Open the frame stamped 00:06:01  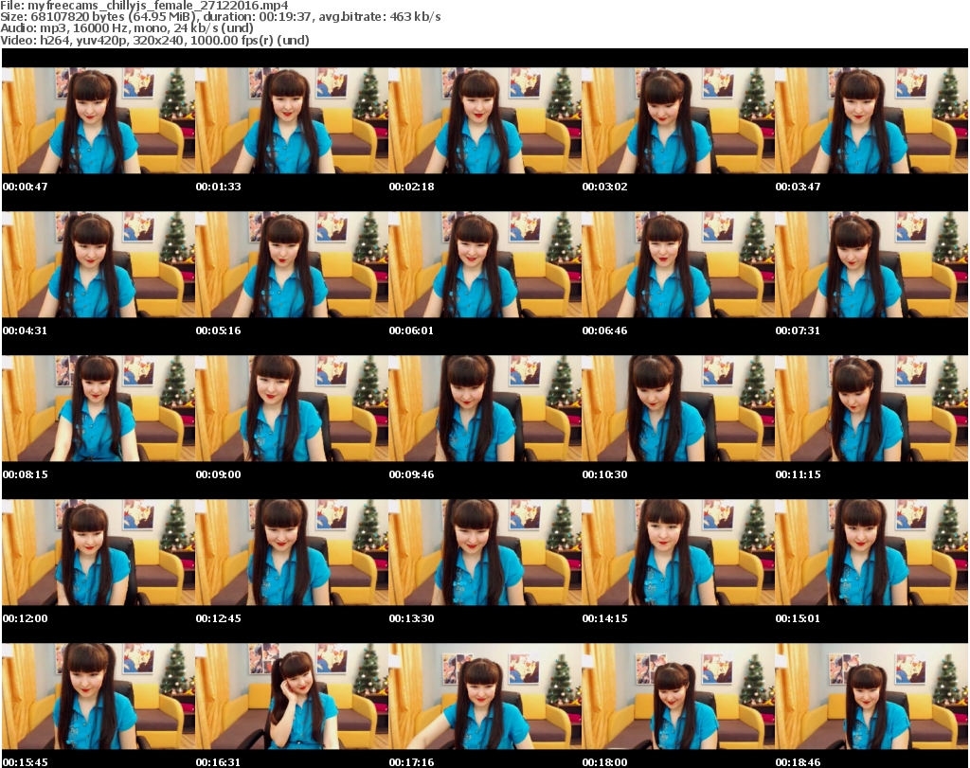tap(485, 264)
